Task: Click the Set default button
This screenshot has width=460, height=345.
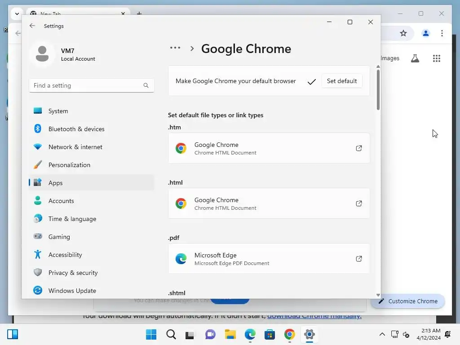Action: coord(342,81)
